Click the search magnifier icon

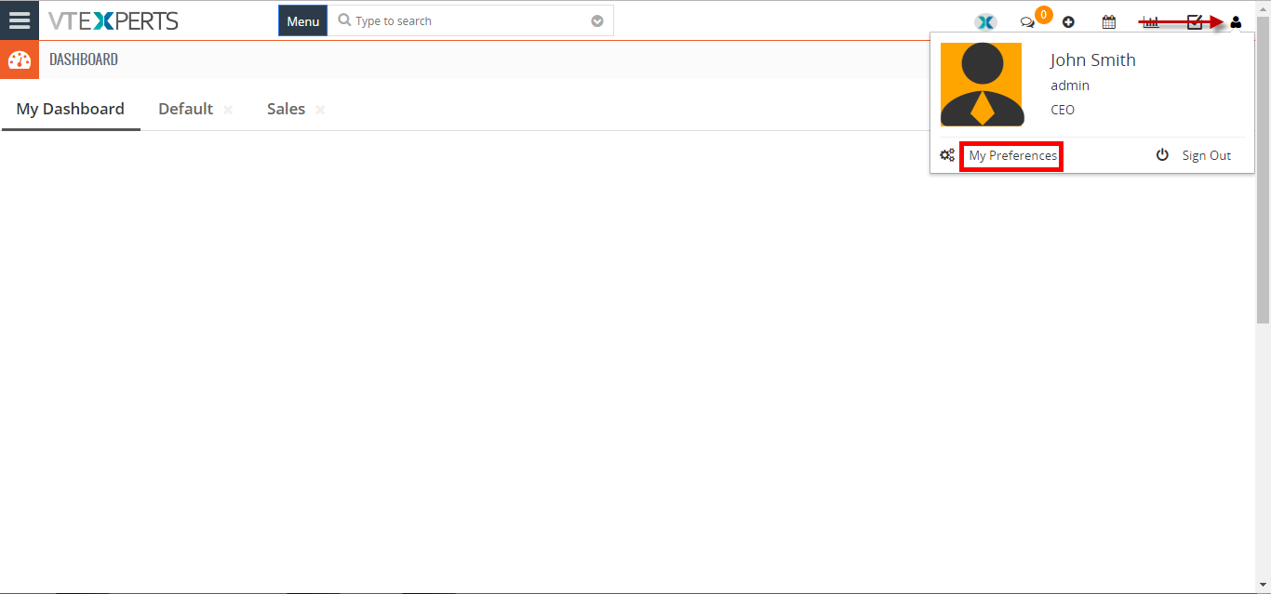[344, 20]
